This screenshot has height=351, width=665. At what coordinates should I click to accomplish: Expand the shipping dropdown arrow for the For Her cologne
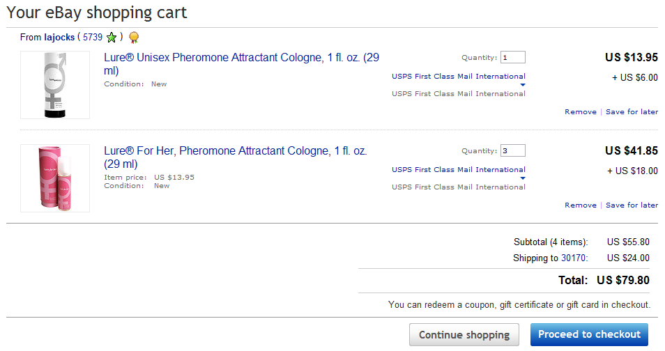[523, 178]
